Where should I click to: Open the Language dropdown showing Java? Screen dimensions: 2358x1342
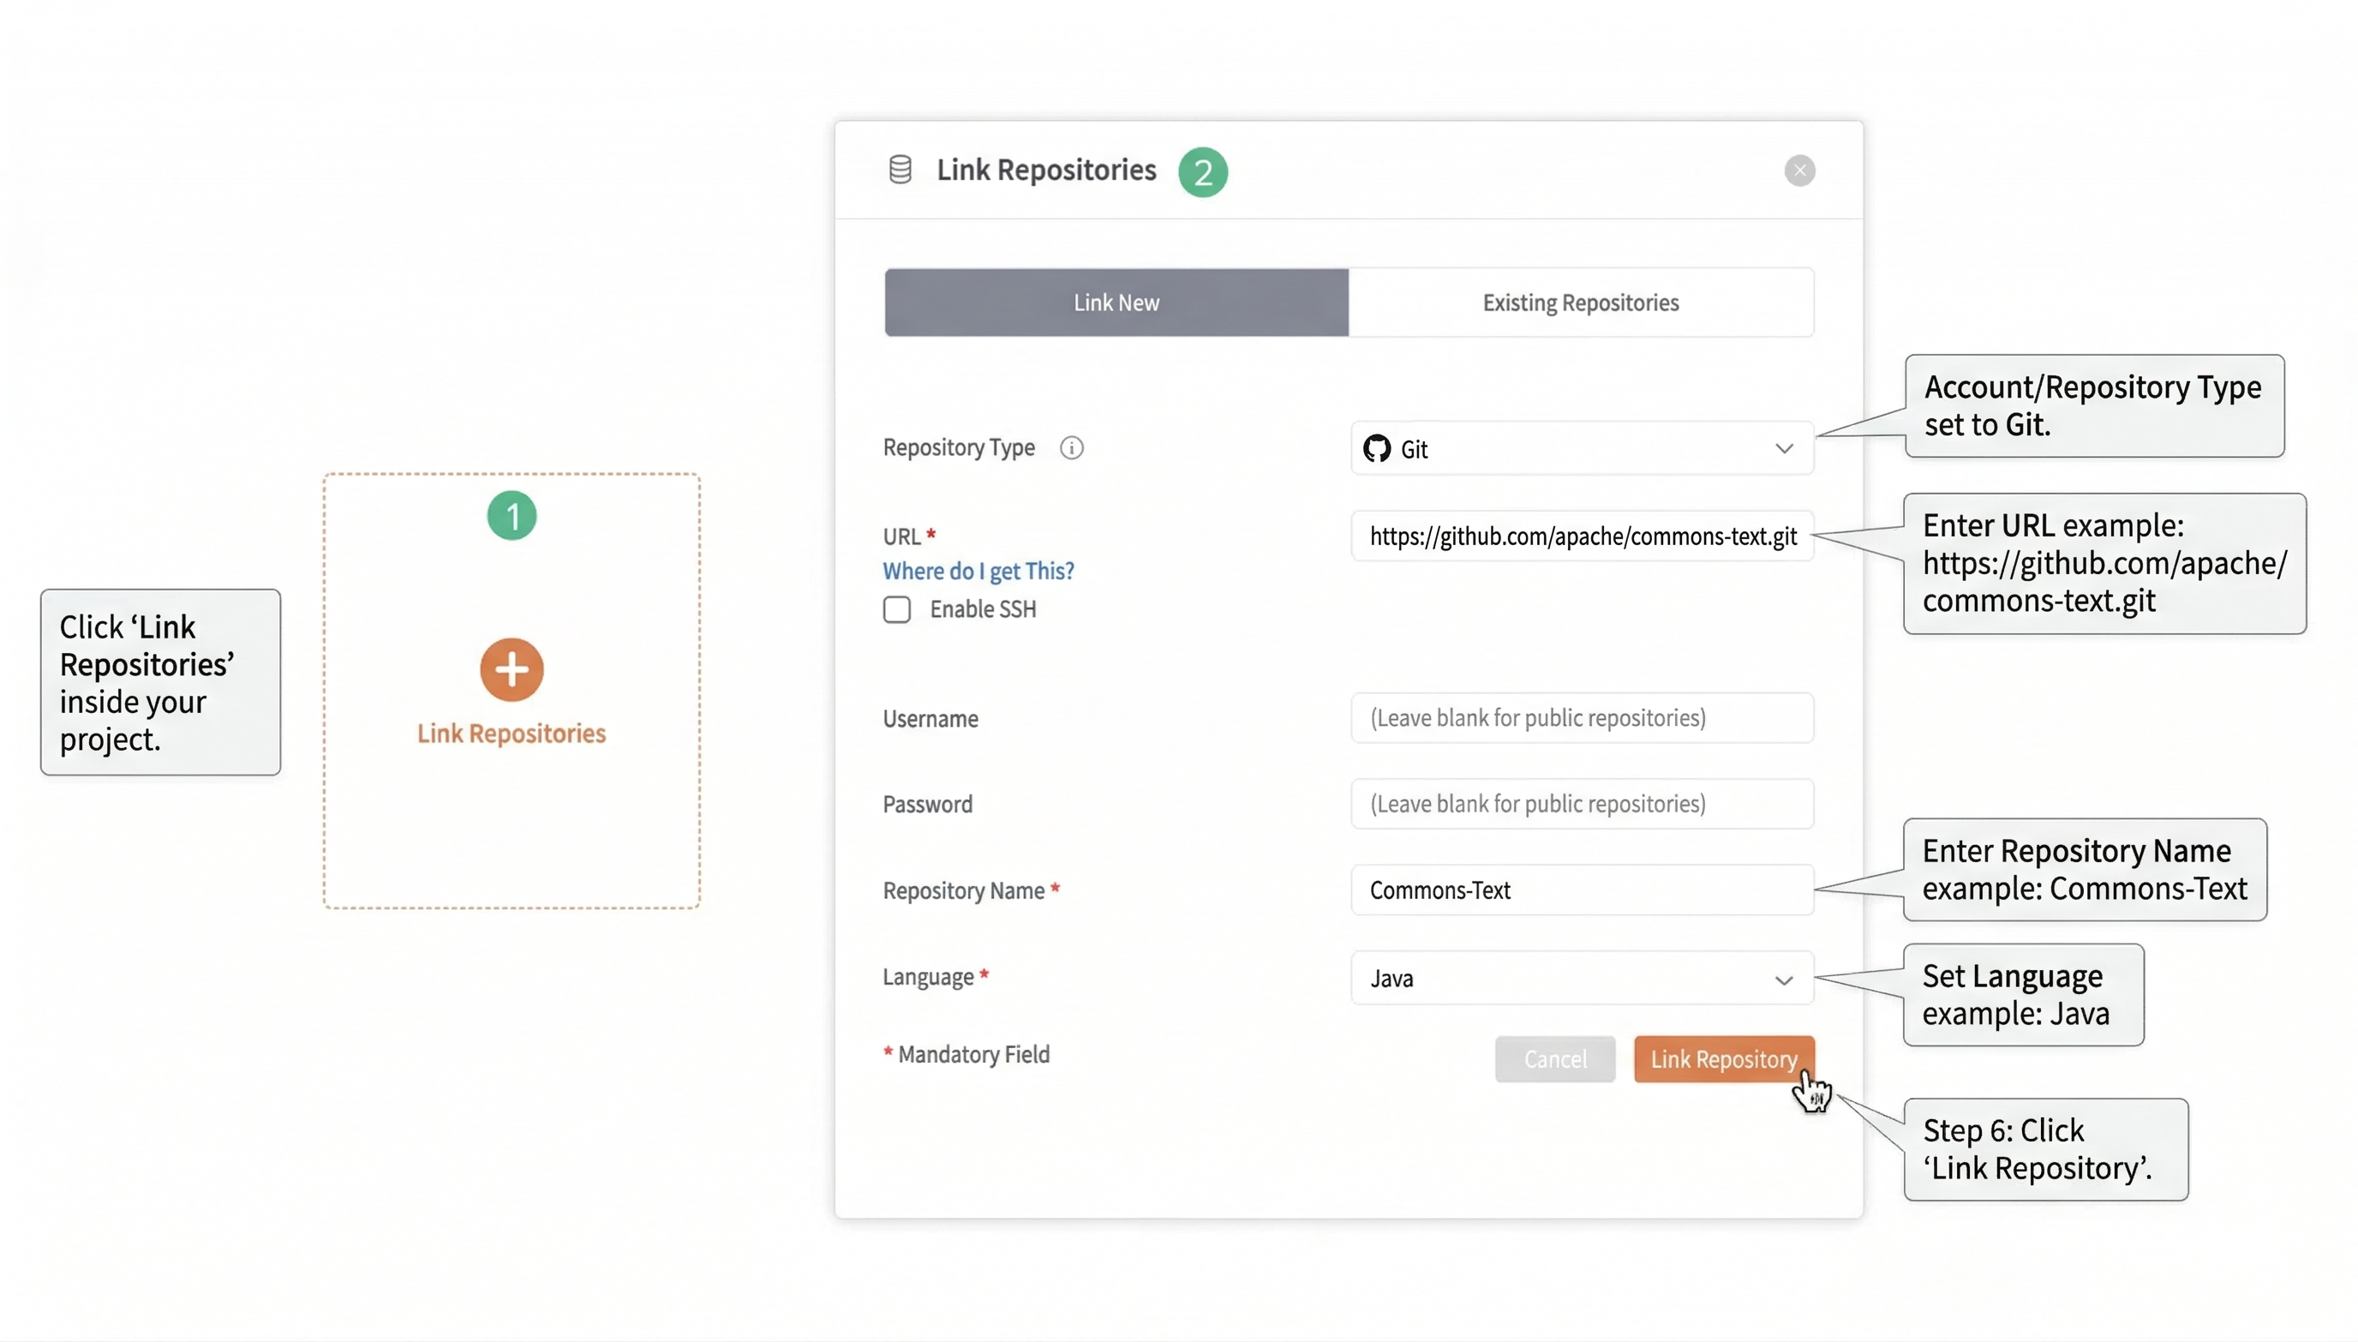(x=1579, y=979)
